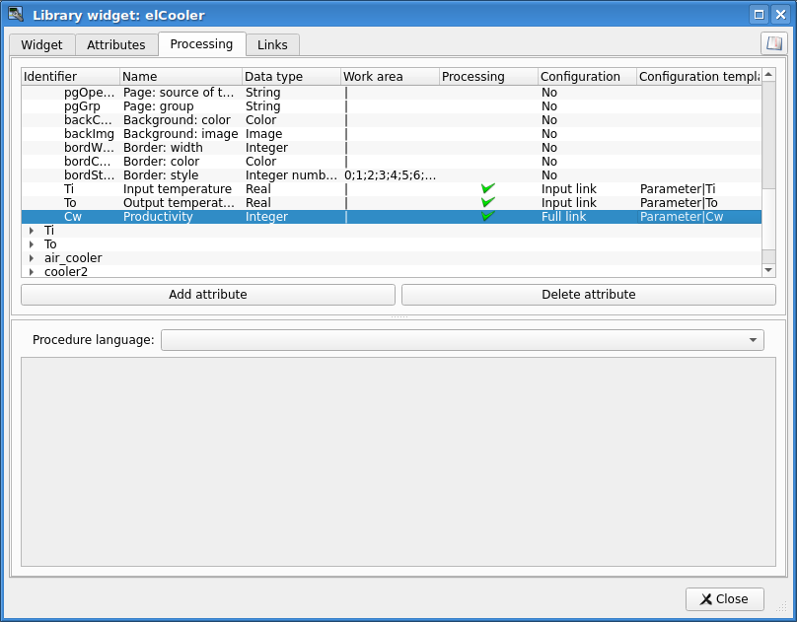Open the Procedure language dropdown
The image size is (797, 622).
[462, 340]
